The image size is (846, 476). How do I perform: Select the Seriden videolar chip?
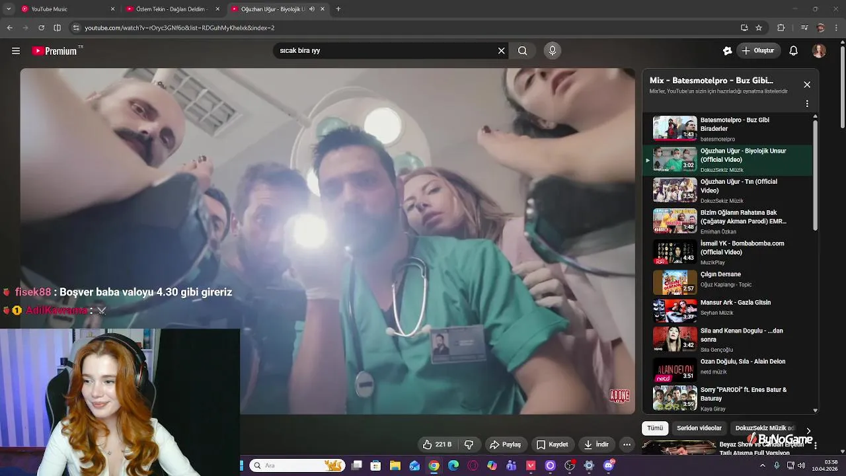tap(699, 428)
